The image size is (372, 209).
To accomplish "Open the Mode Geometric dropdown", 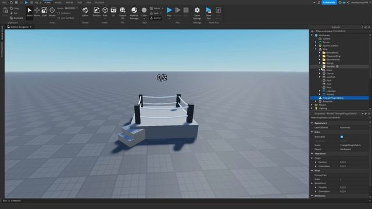I will click(x=71, y=8).
